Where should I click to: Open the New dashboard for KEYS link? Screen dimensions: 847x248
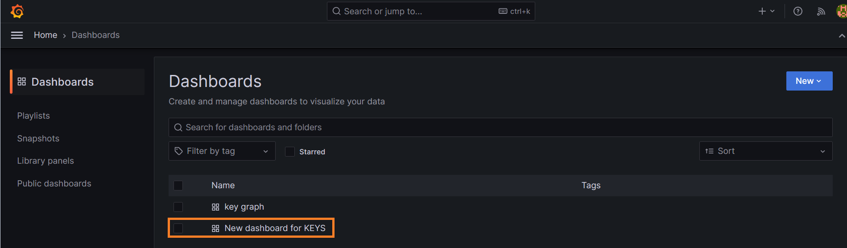coord(275,228)
